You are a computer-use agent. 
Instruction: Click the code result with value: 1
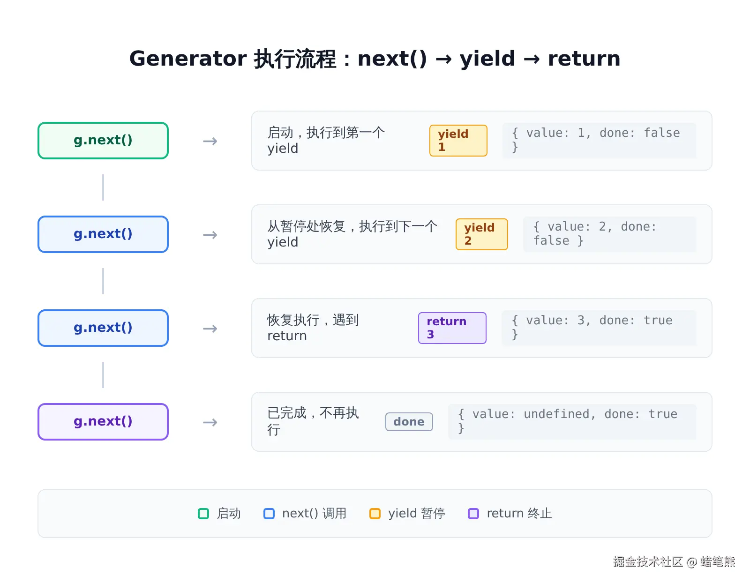pyautogui.click(x=599, y=141)
